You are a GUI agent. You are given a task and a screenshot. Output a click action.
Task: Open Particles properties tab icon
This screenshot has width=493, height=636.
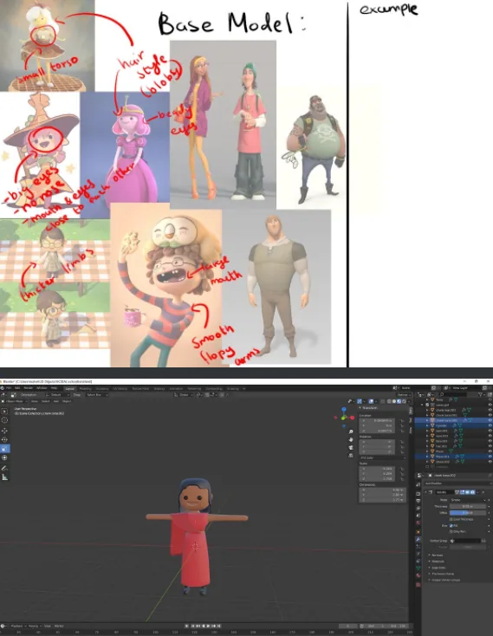point(418,547)
